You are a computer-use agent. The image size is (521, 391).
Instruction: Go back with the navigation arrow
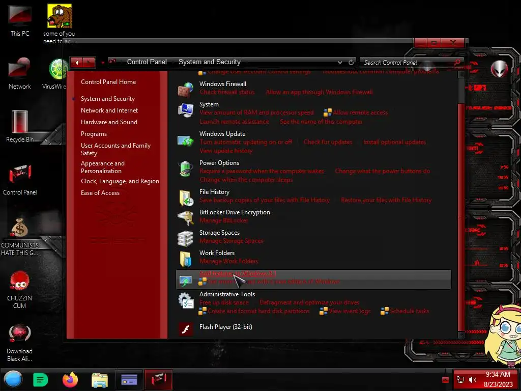[77, 62]
